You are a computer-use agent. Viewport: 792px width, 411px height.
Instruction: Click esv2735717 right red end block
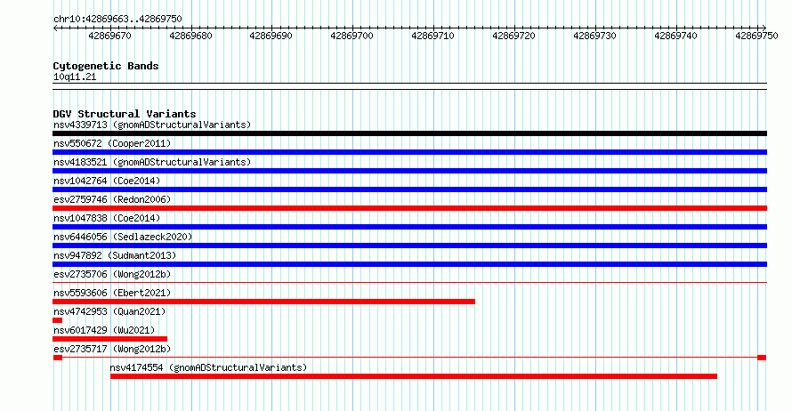[x=762, y=358]
